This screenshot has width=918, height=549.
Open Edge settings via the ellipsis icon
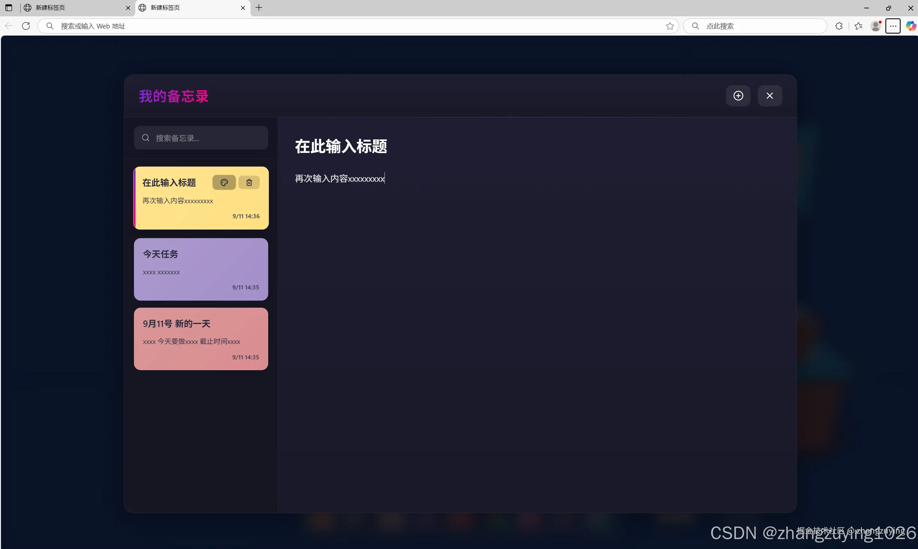[x=893, y=26]
